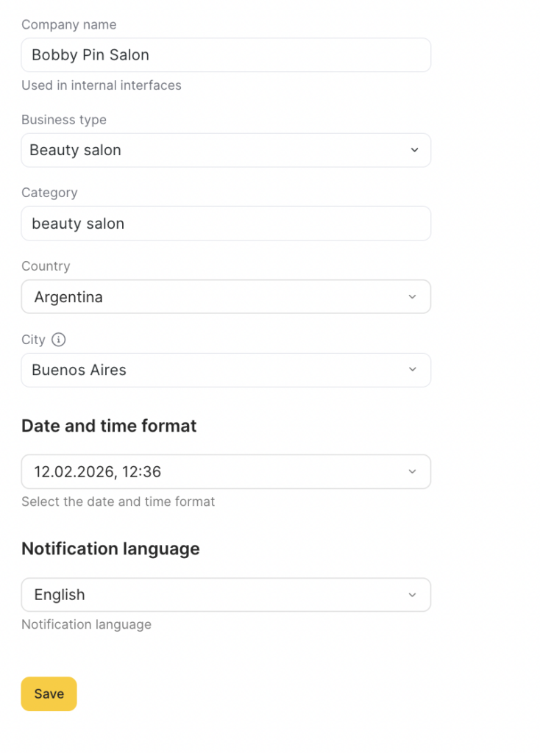The image size is (540, 753).
Task: Click the chevron arrow in the Country field
Action: pos(412,297)
